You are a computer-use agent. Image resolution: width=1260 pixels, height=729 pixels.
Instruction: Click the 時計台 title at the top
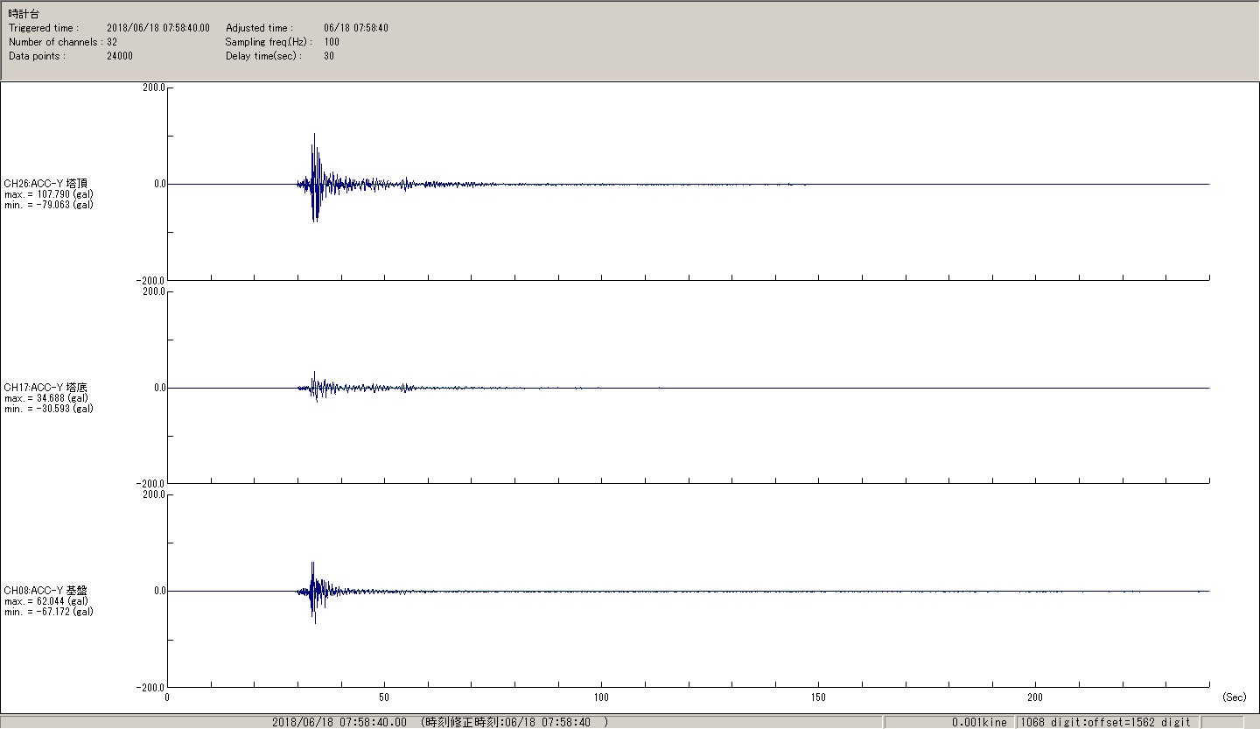(24, 14)
